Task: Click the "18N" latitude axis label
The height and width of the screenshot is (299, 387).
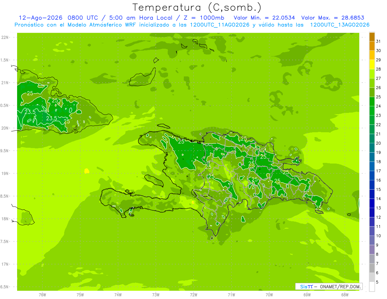Action: pos(5,219)
